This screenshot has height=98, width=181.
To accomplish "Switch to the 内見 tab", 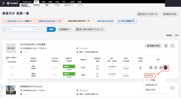I will pyautogui.click(x=57, y=2).
